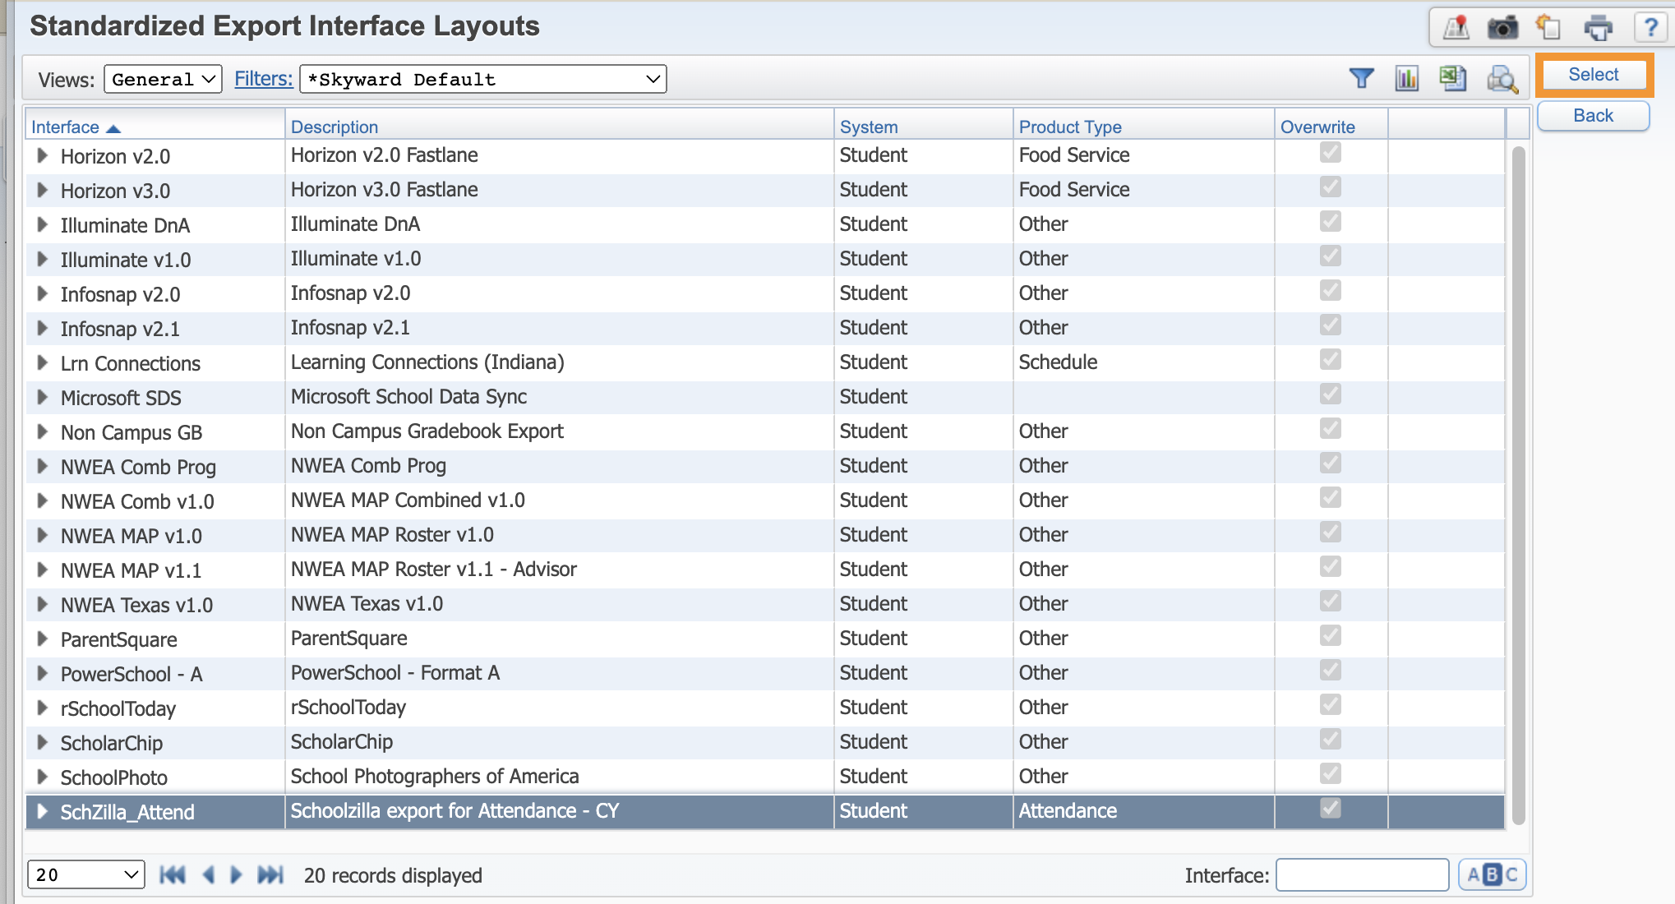Toggle Overwrite checkbox for Infosnap v2.1

[x=1331, y=325]
